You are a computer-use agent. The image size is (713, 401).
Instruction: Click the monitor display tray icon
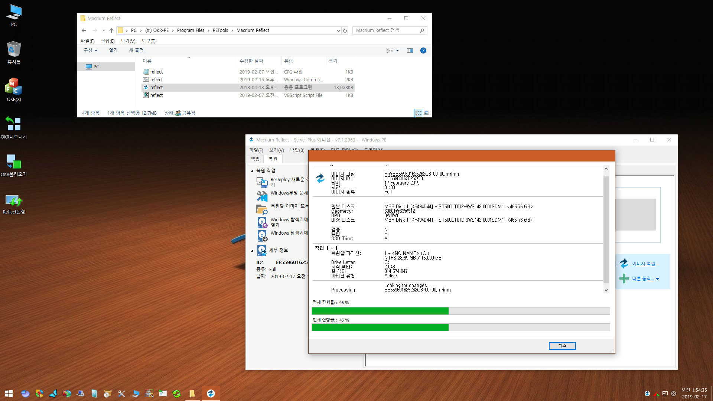click(x=665, y=394)
